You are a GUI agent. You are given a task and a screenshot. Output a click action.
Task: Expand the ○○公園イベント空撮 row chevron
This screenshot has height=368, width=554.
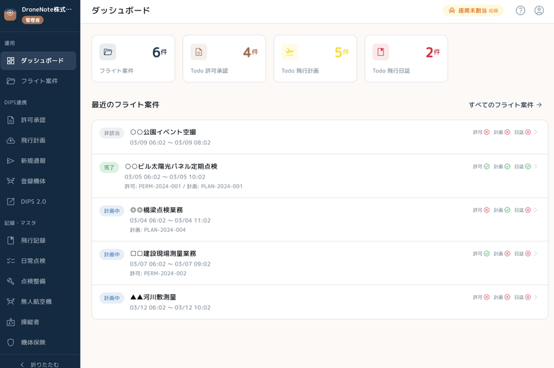536,132
